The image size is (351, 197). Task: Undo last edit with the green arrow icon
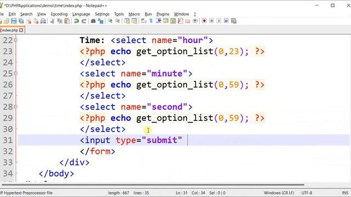point(76,21)
